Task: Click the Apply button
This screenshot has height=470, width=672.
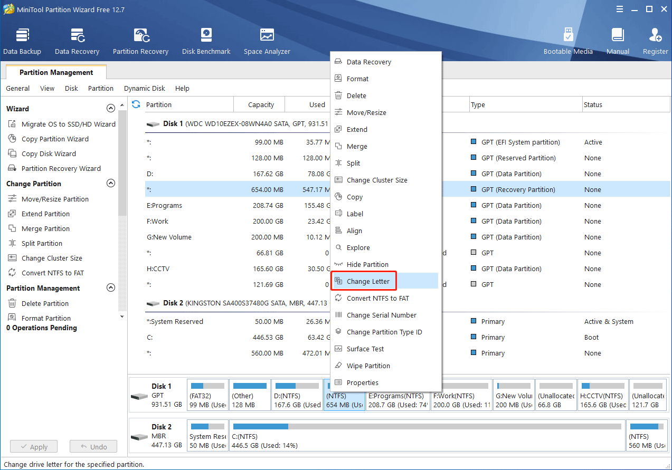Action: tap(34, 447)
